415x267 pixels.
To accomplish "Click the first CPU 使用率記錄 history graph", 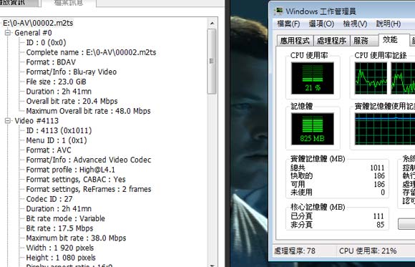I will [x=371, y=78].
